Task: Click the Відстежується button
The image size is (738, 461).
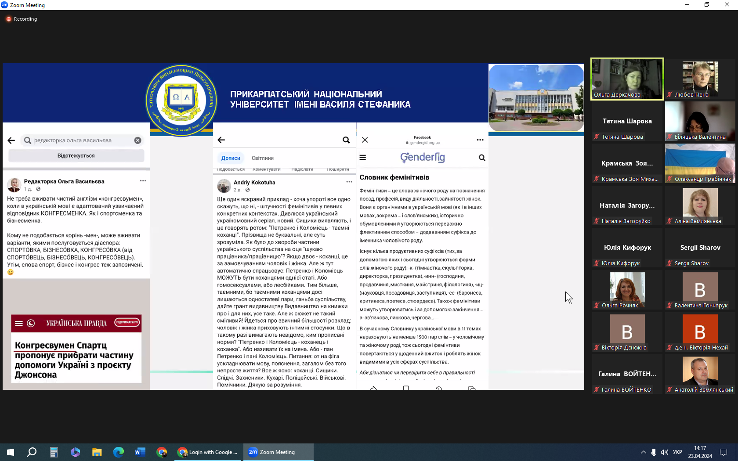Action: tap(76, 156)
